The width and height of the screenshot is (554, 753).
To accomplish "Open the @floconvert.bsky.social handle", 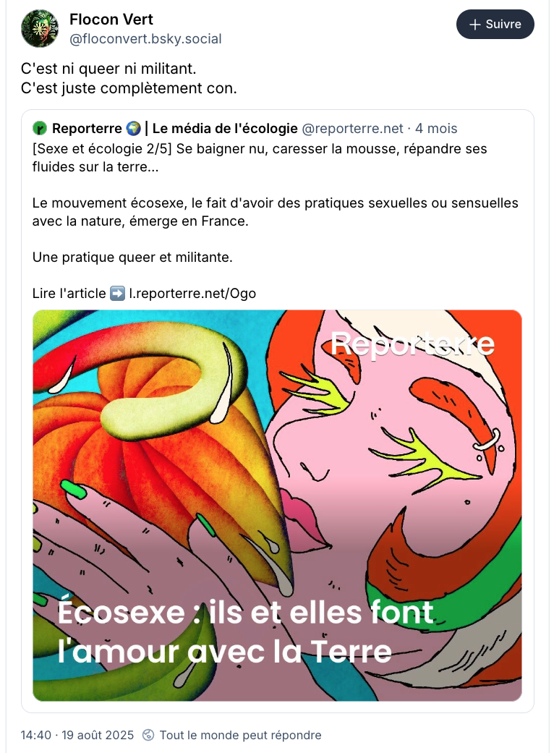I will tap(145, 39).
